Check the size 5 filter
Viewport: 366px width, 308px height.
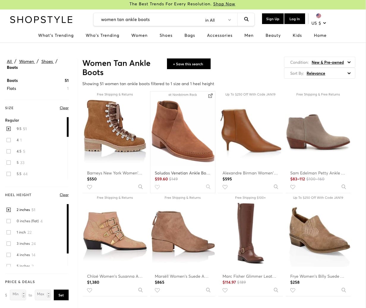tap(9, 163)
